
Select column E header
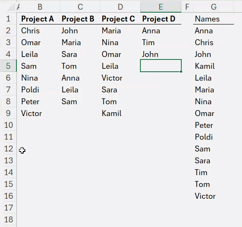pyautogui.click(x=161, y=7)
